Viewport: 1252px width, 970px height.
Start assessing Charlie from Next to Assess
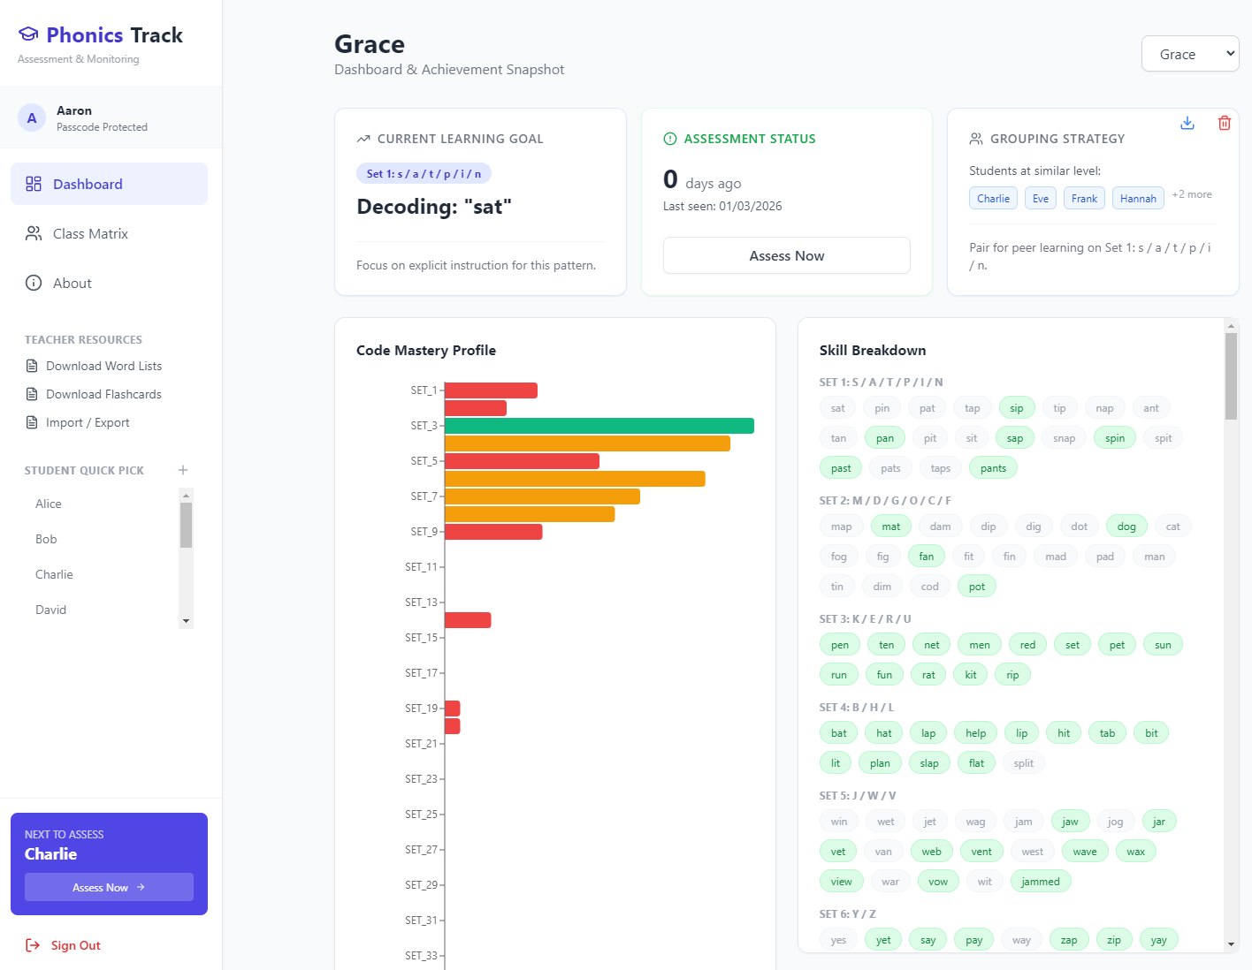pos(109,887)
